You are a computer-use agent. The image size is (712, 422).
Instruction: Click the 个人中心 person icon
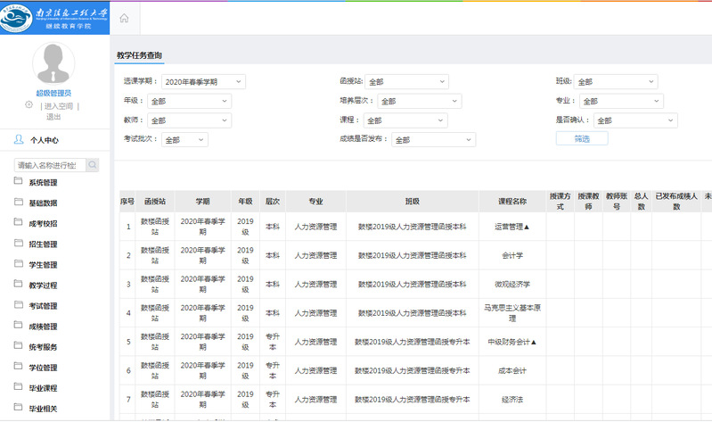[x=19, y=139]
